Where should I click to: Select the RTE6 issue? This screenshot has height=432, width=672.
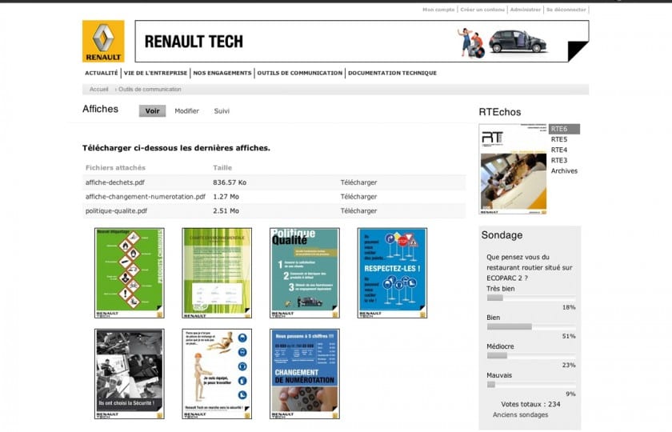564,129
